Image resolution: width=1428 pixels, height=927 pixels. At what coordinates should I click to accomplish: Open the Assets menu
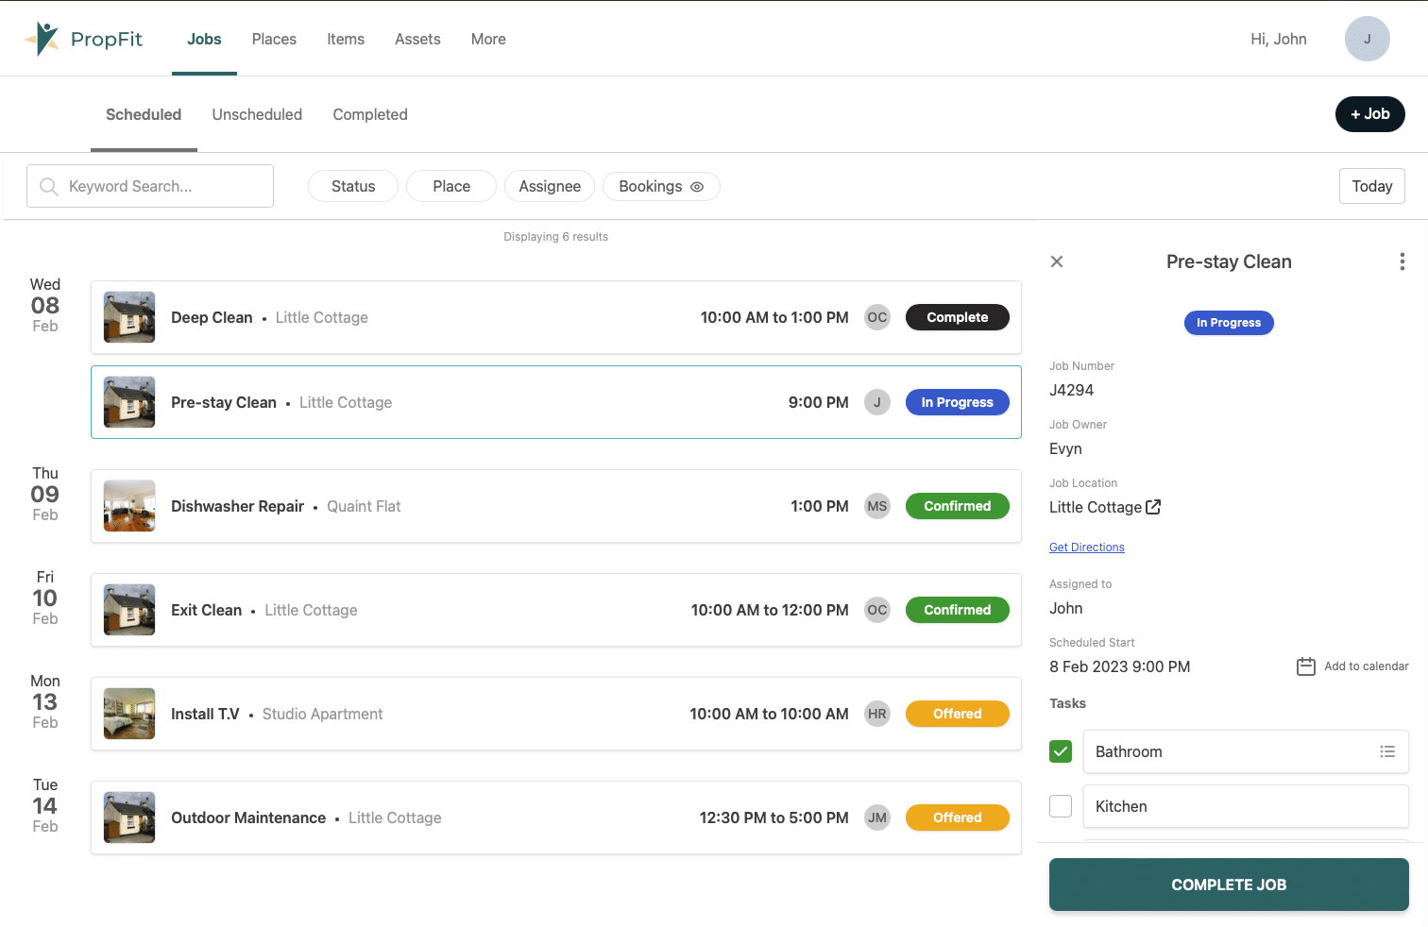point(417,39)
